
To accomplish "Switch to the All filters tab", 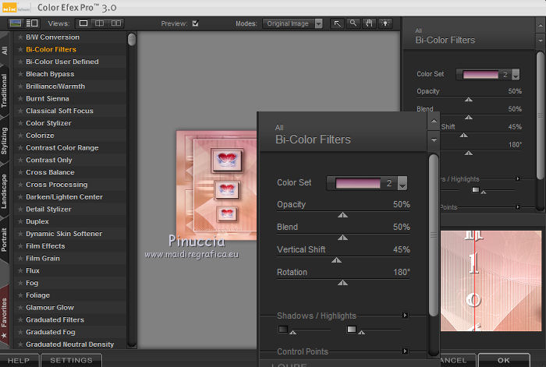I will [x=4, y=50].
